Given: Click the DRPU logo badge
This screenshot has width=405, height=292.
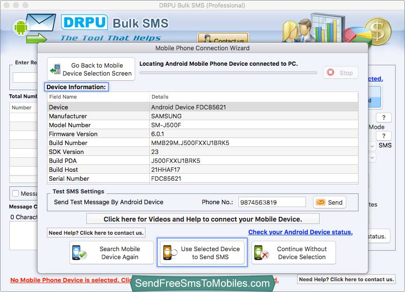Looking at the screenshot, I should tap(84, 22).
